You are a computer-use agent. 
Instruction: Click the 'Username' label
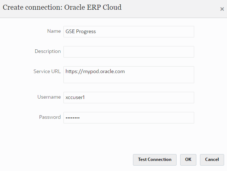coord(49,97)
